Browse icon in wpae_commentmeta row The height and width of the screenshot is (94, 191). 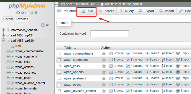(111, 54)
